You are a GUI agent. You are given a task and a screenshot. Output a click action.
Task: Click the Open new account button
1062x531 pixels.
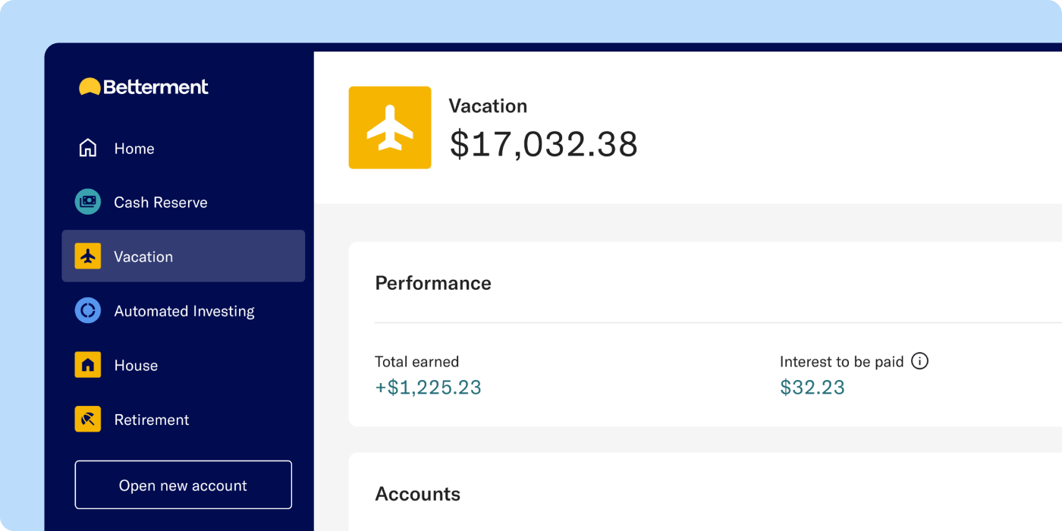point(183,485)
